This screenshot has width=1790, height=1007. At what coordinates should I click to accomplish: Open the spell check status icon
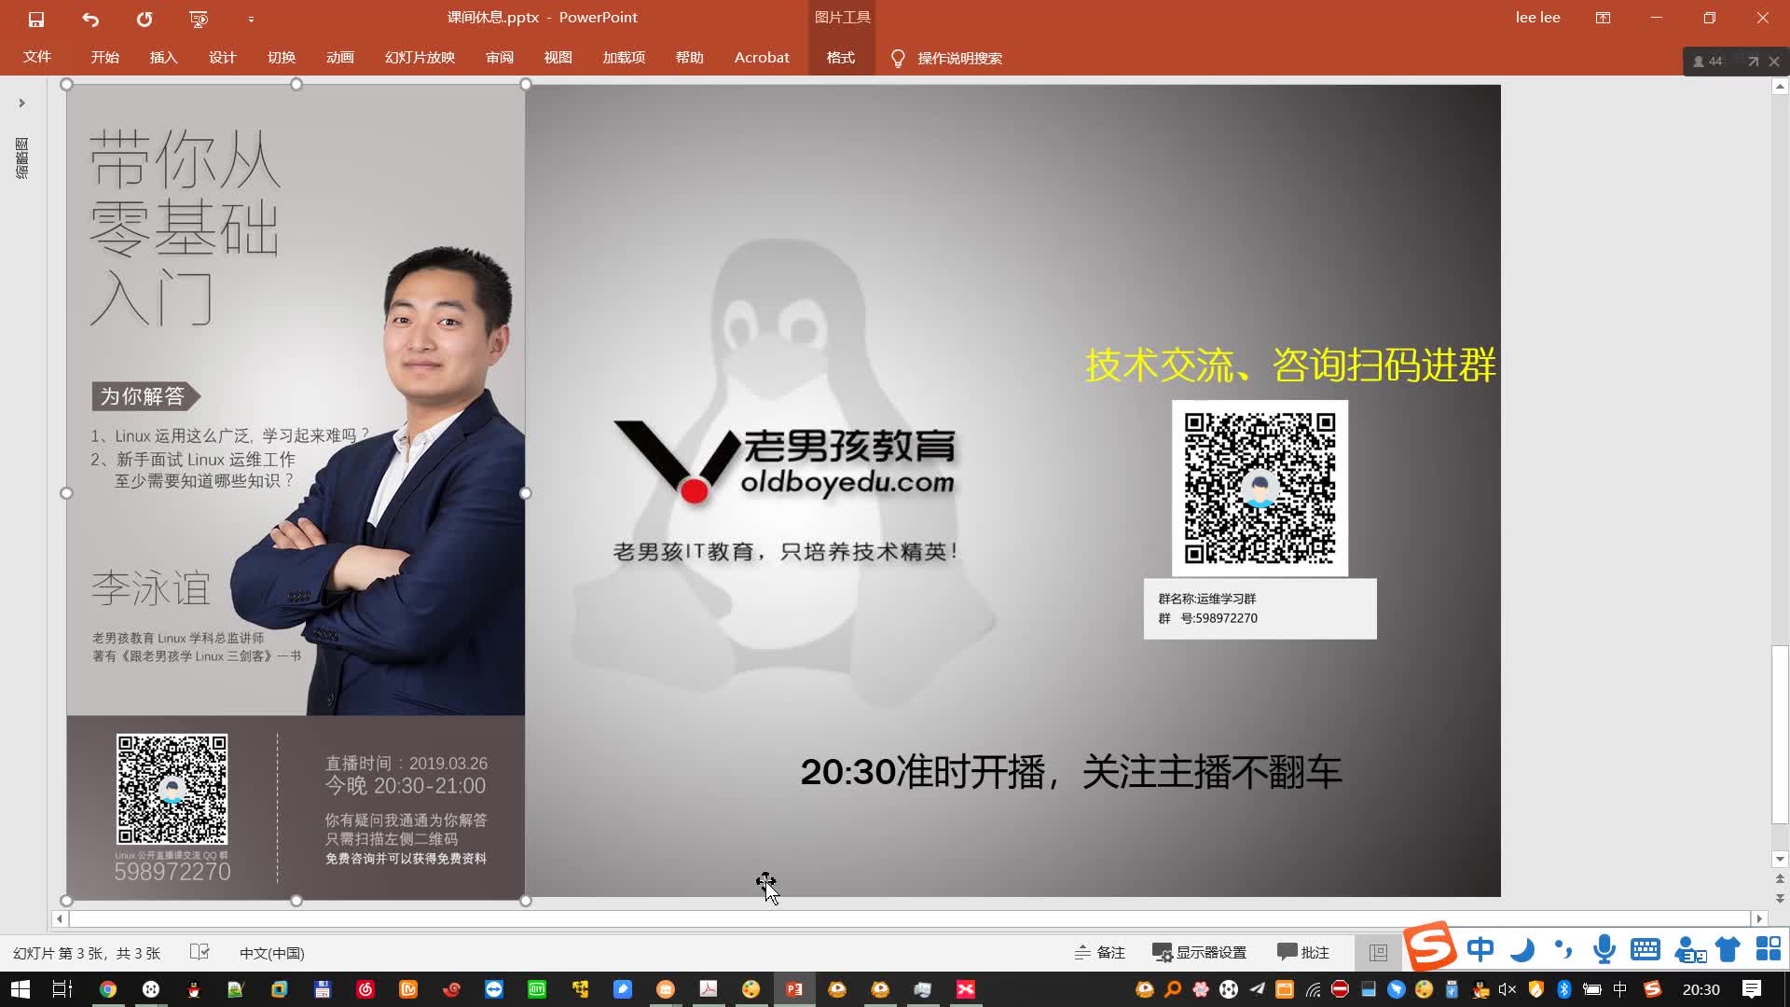tap(200, 952)
